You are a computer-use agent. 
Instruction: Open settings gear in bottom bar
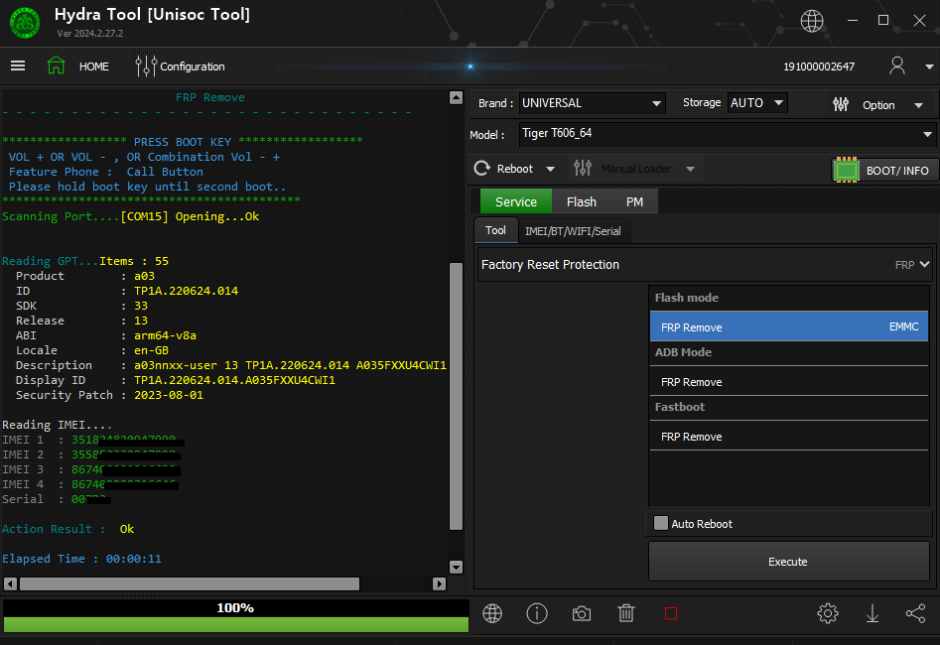(x=828, y=613)
